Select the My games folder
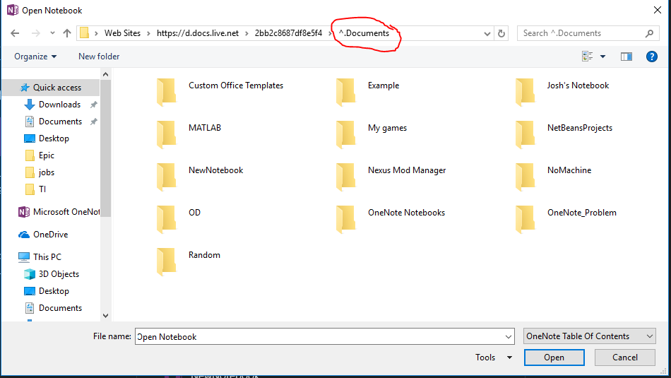This screenshot has width=671, height=378. tap(372, 134)
